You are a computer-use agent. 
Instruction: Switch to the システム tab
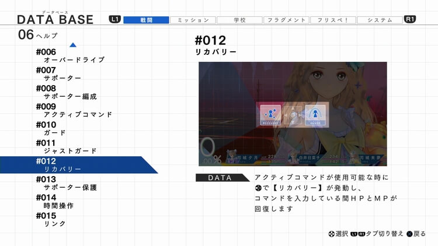[380, 20]
